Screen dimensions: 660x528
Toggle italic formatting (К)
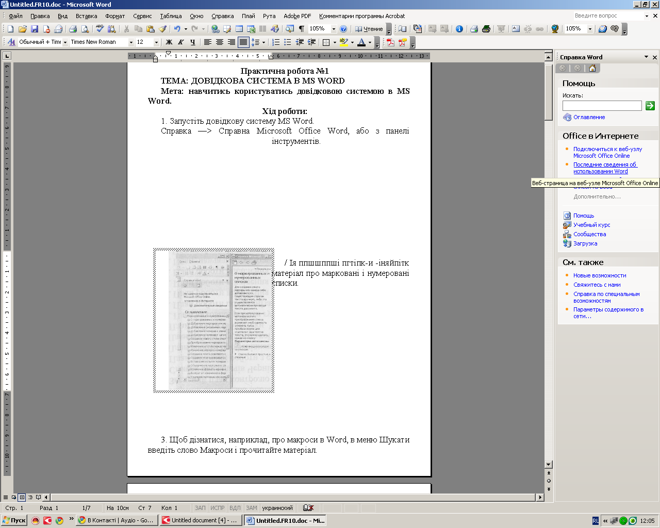pyautogui.click(x=180, y=42)
